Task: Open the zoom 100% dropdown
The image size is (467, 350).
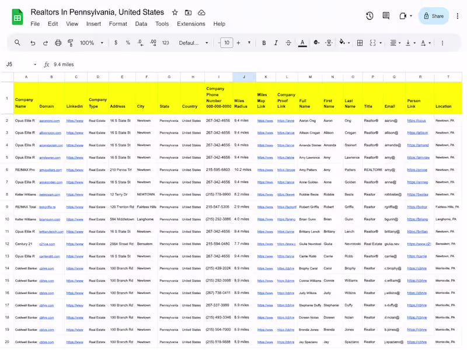Action: 92,43
